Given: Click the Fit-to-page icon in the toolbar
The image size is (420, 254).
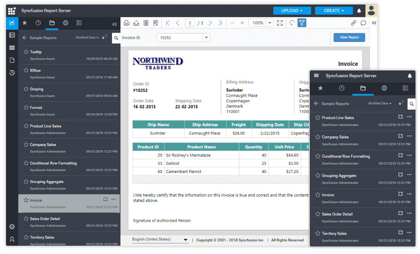Looking at the screenshot, I should 279,22.
